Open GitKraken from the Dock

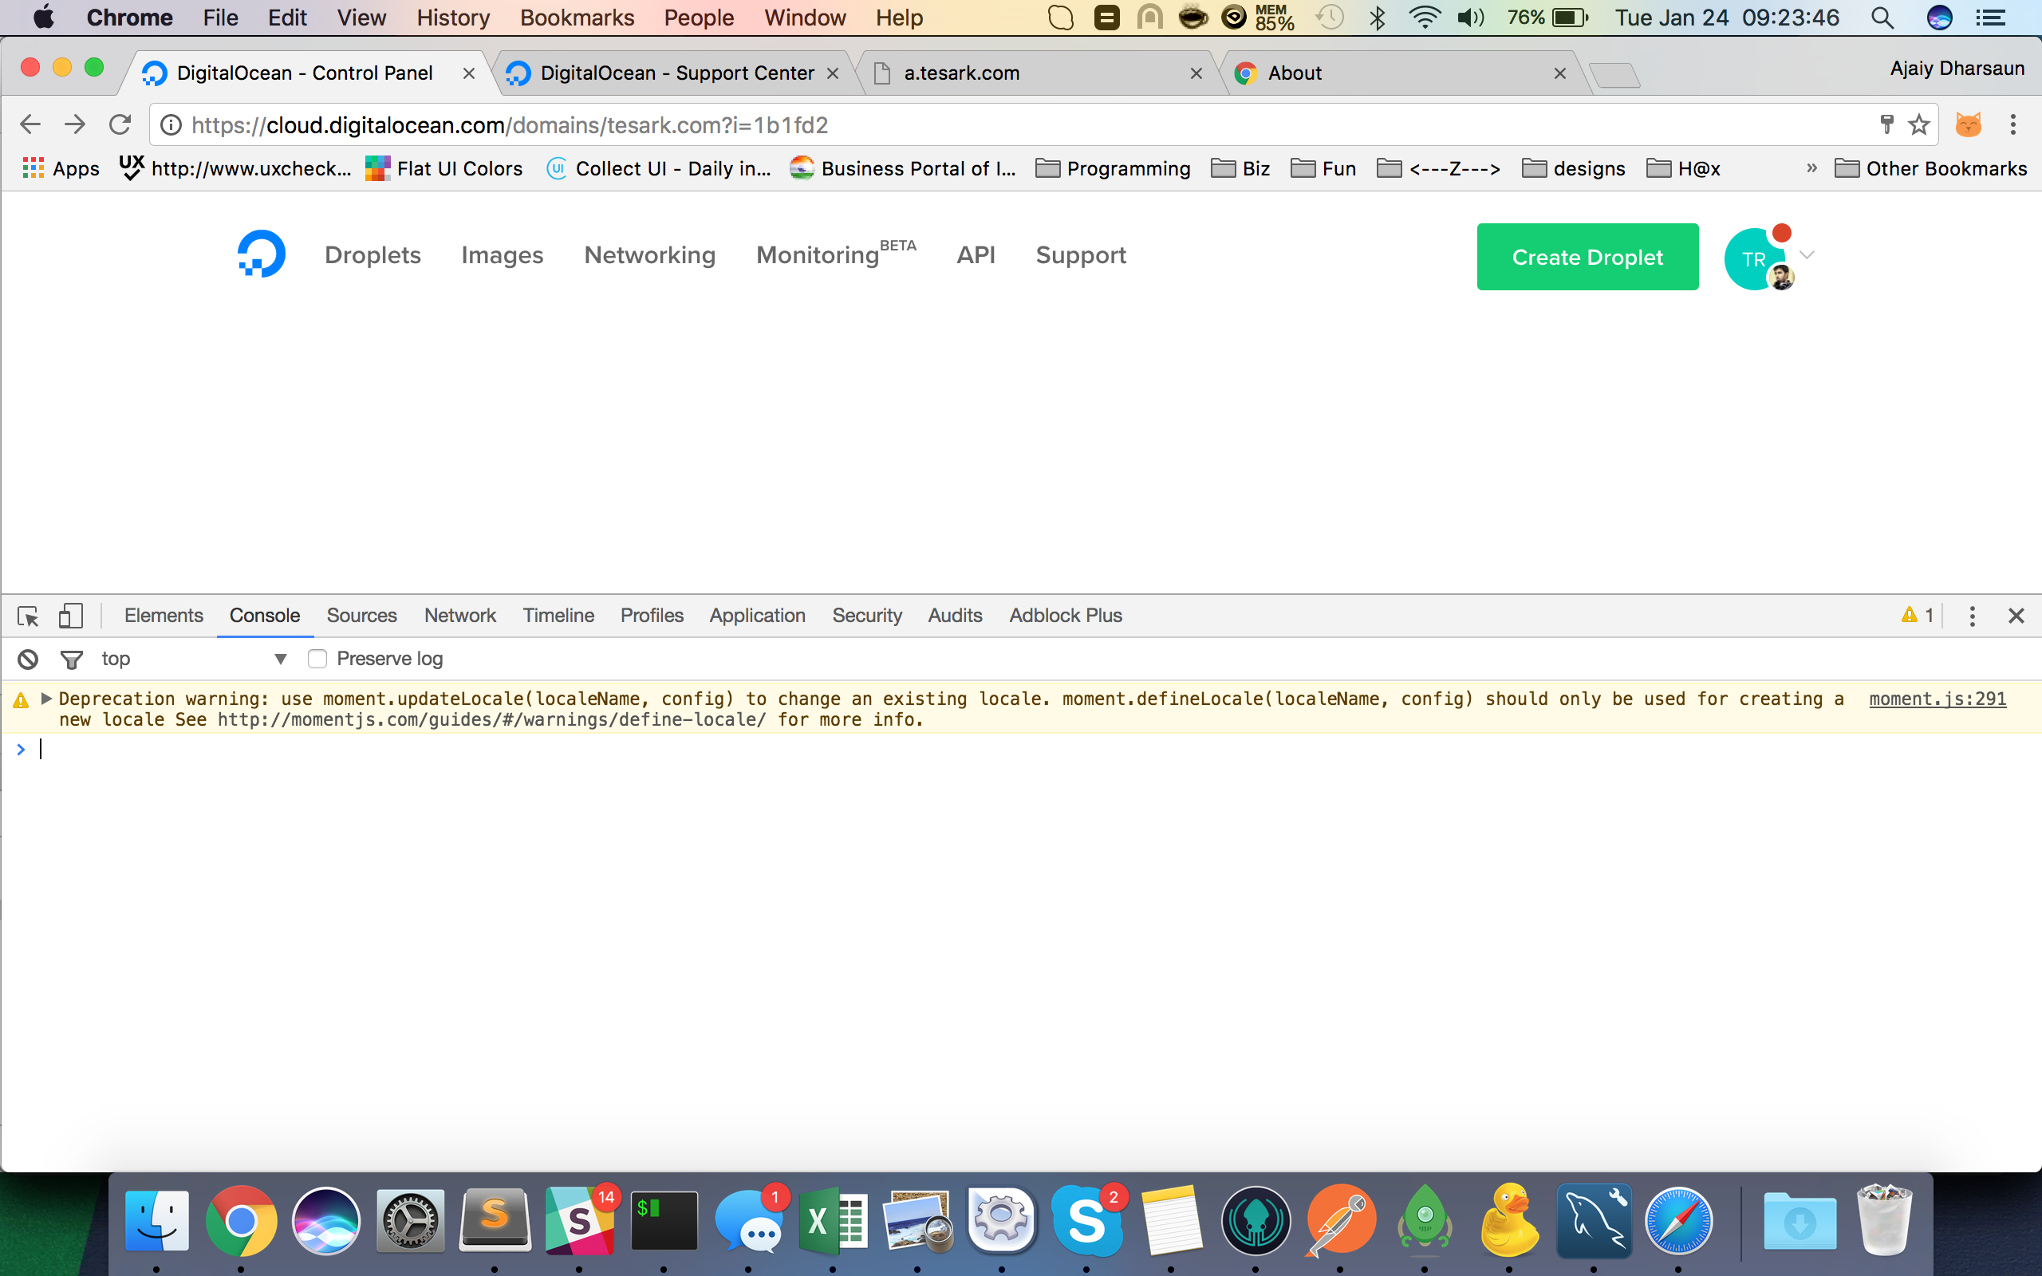(1256, 1220)
